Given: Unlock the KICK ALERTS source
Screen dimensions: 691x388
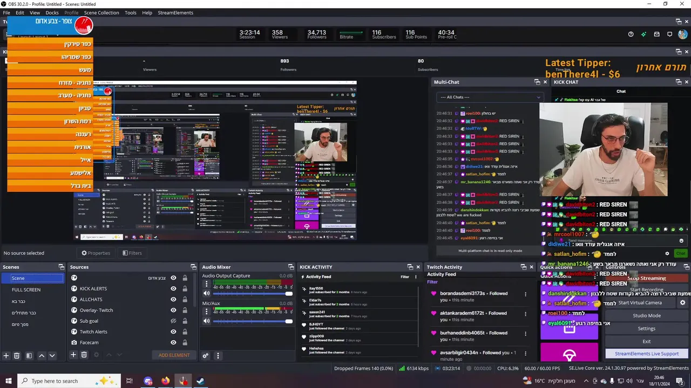Looking at the screenshot, I should (x=185, y=289).
